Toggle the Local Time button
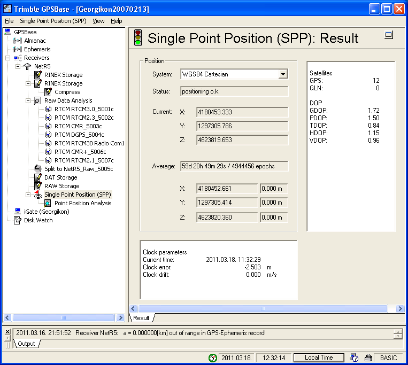 tap(319, 358)
